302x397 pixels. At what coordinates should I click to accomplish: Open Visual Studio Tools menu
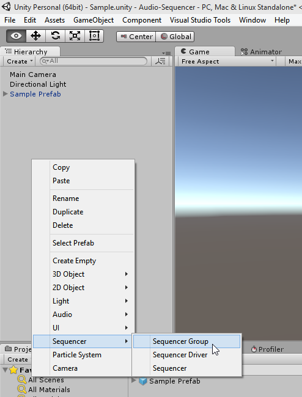tap(200, 20)
